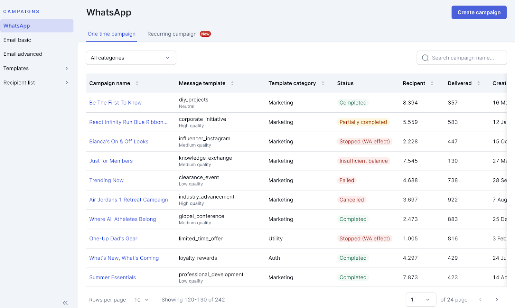Open the Rows per page dropdown
This screenshot has width=515, height=308.
[142, 300]
